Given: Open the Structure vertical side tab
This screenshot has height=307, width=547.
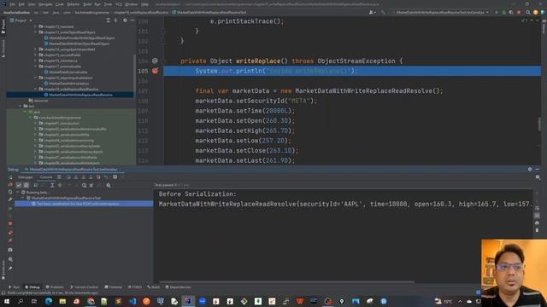Looking at the screenshot, I should coord(3,48).
